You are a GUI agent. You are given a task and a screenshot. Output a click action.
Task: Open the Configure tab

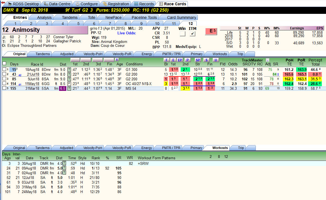[x=87, y=4]
